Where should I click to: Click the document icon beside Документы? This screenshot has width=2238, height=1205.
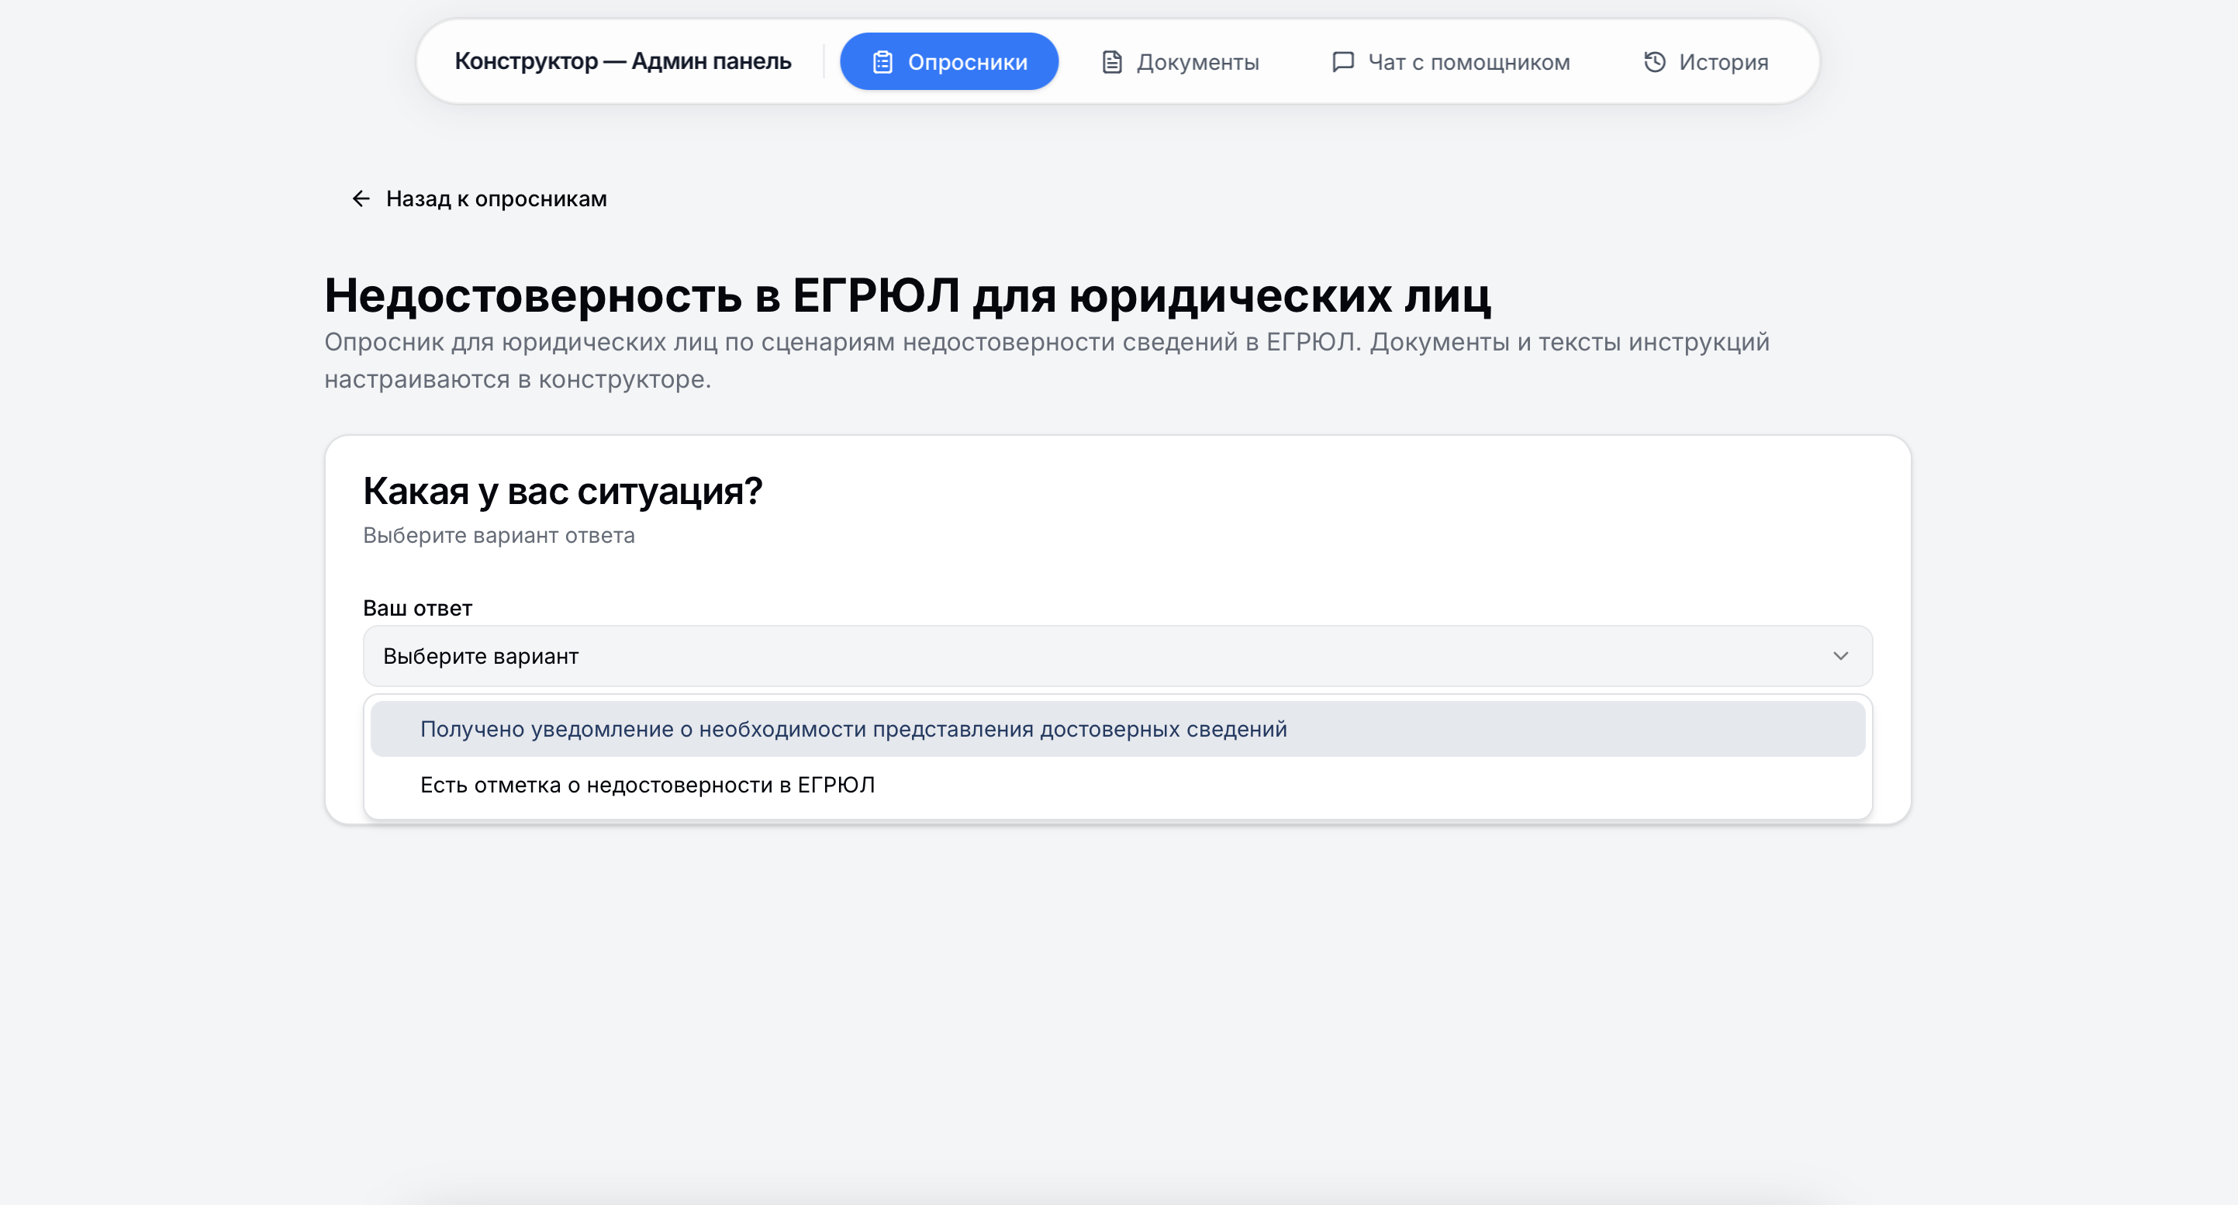pos(1112,63)
